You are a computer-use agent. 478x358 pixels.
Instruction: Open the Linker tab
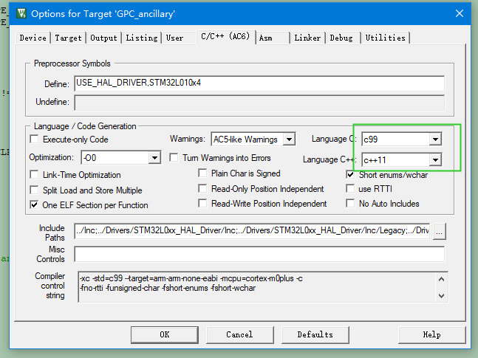(307, 38)
